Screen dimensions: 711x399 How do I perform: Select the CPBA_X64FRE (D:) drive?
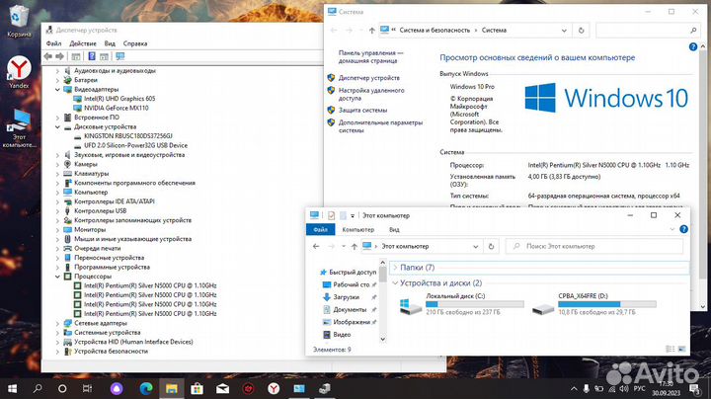(x=594, y=304)
